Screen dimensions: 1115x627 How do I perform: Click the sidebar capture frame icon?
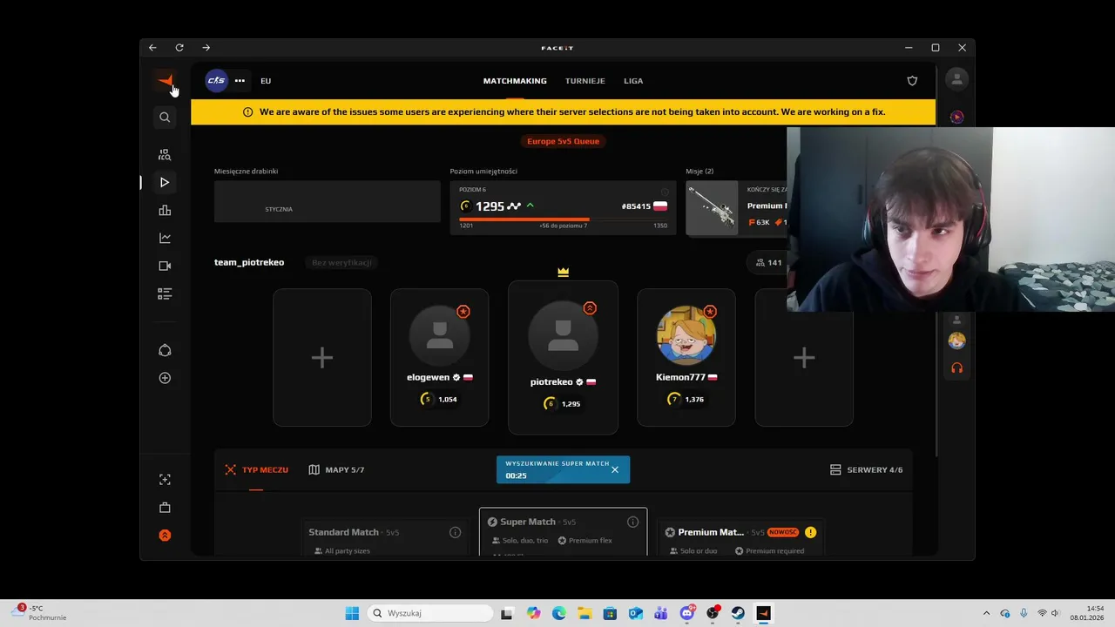coord(165,480)
